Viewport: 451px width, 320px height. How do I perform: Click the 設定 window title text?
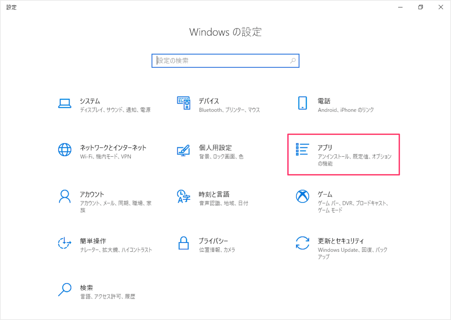click(x=11, y=7)
